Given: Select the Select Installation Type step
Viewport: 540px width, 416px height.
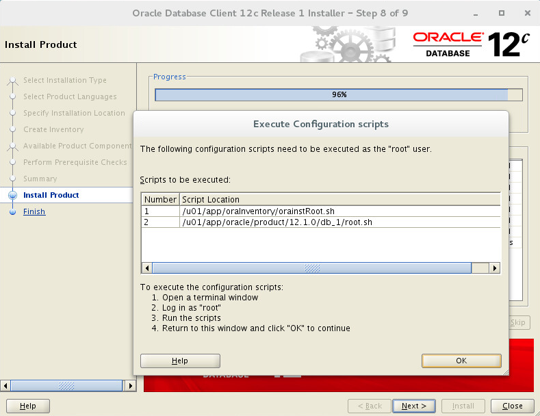Looking at the screenshot, I should click(65, 80).
